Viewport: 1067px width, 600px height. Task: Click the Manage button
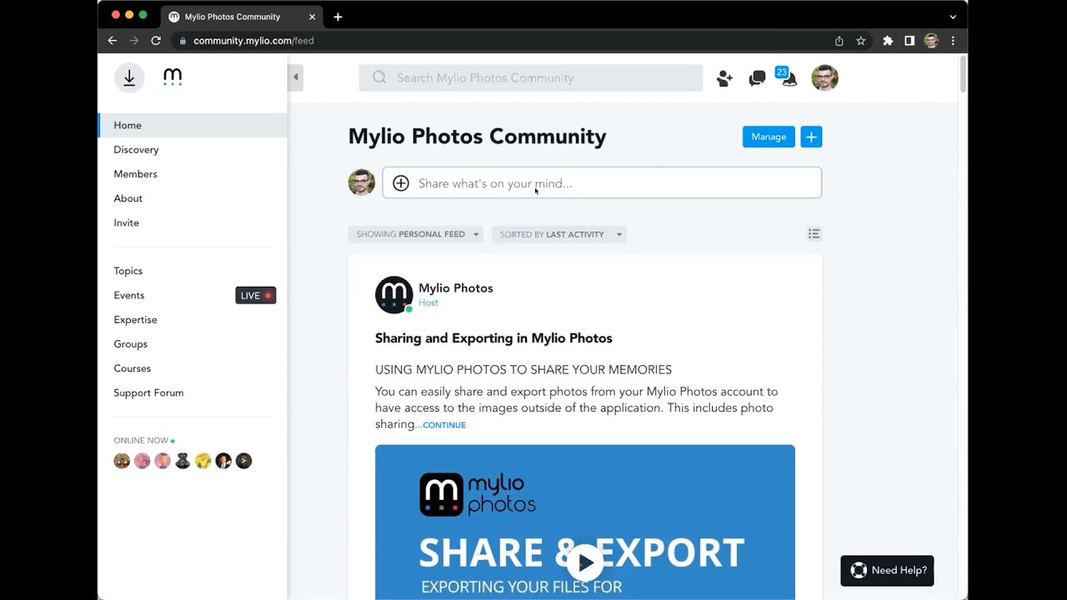click(x=769, y=137)
